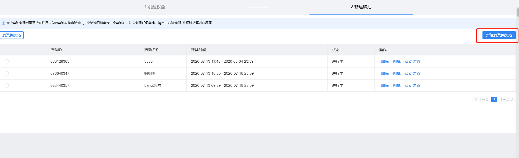Delete the 5555 activity row

click(385, 61)
